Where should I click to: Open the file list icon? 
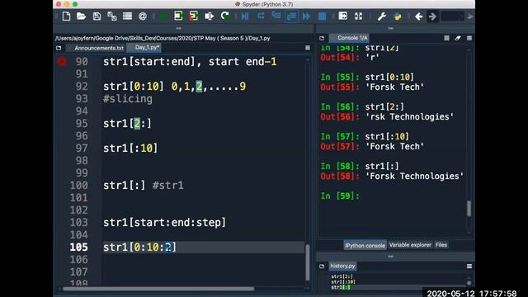pyautogui.click(x=127, y=16)
